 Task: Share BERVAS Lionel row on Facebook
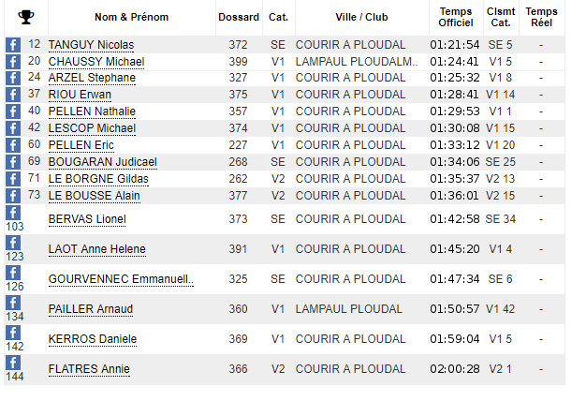(x=13, y=213)
